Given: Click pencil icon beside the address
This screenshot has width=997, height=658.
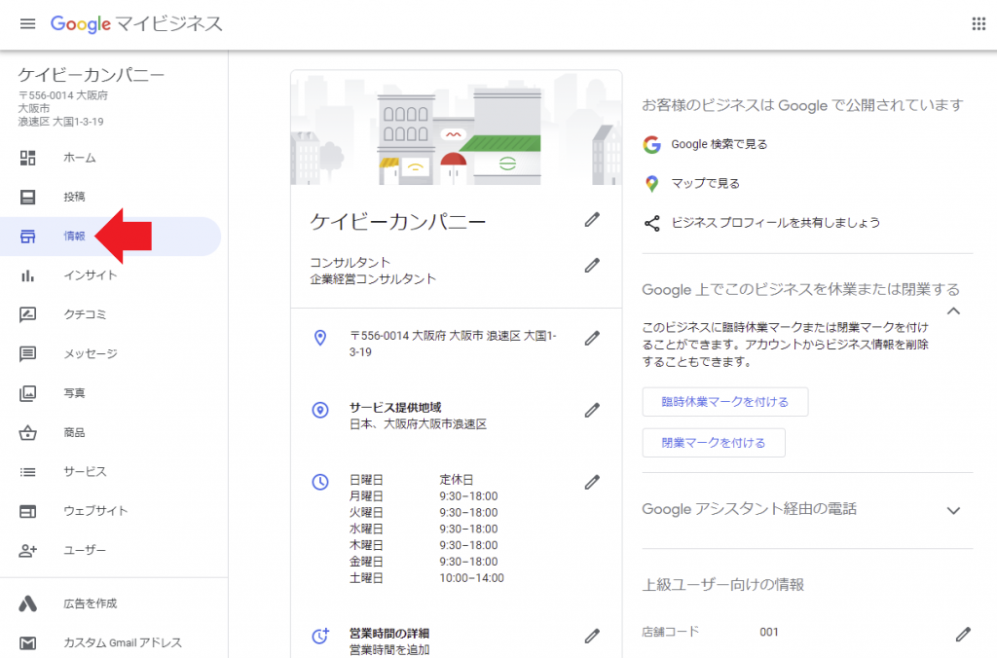Looking at the screenshot, I should pyautogui.click(x=592, y=338).
